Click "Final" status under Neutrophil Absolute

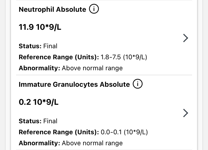pyautogui.click(x=50, y=46)
